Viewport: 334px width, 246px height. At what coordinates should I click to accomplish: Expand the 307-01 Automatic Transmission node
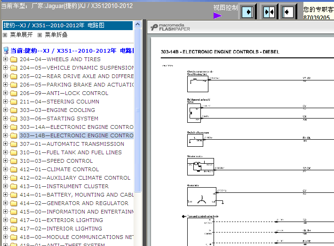click(6, 144)
